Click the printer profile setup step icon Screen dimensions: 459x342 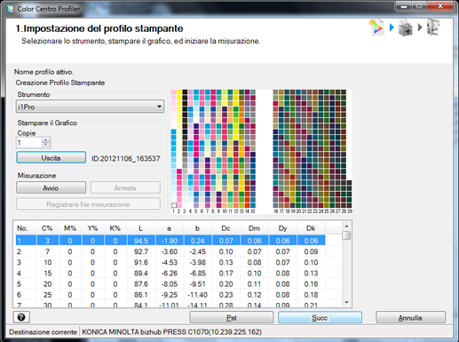tap(376, 28)
